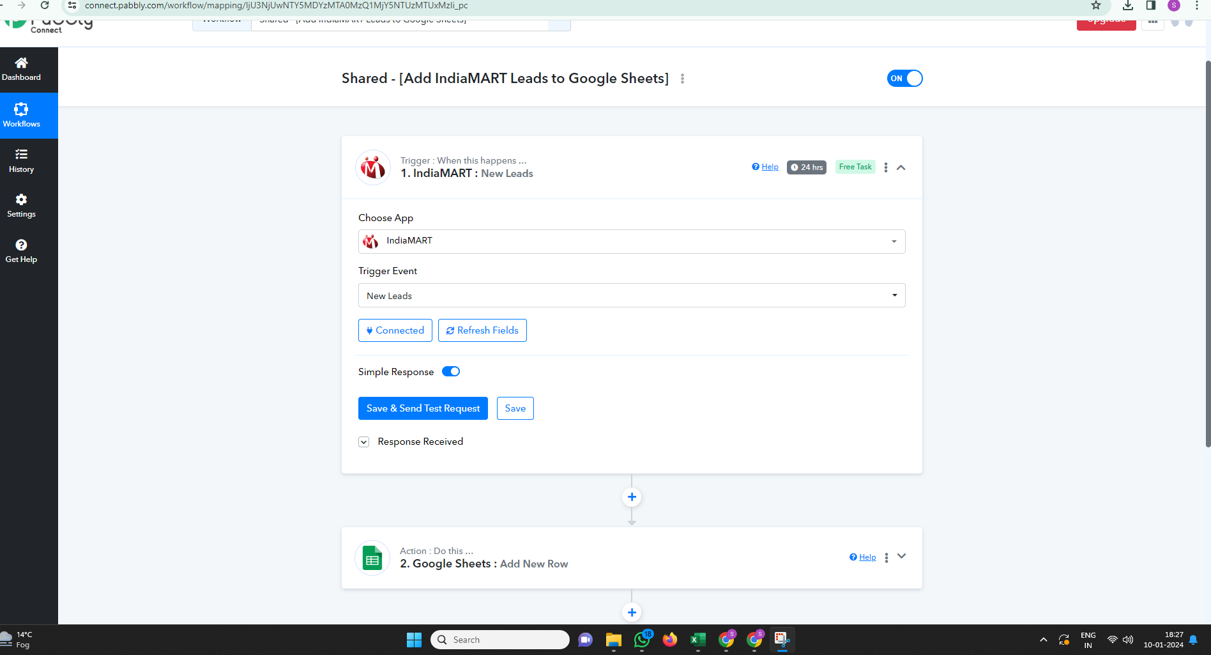Click the Google Sheets action logo
Viewport: 1211px width, 655px height.
pos(372,558)
